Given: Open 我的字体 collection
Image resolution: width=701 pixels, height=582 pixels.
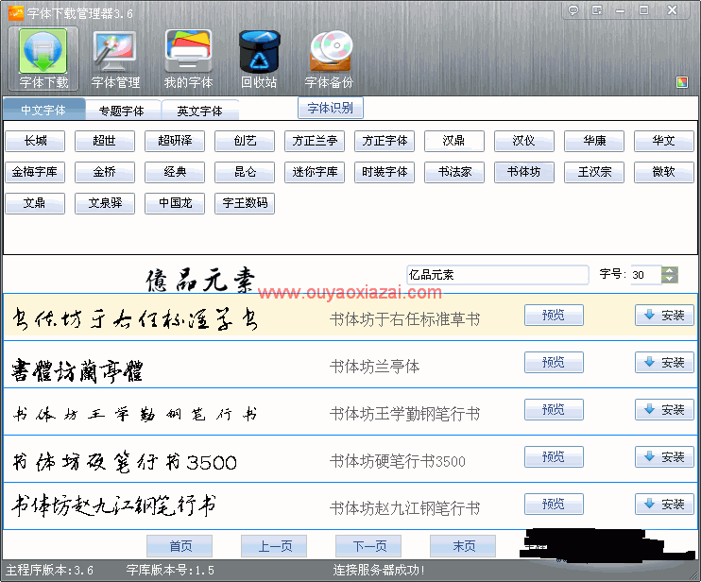Looking at the screenshot, I should point(188,59).
